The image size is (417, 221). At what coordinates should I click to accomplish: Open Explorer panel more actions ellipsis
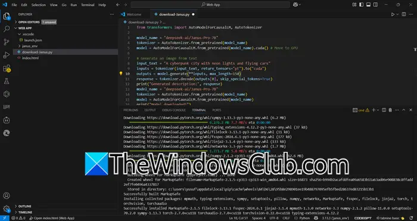(112, 14)
